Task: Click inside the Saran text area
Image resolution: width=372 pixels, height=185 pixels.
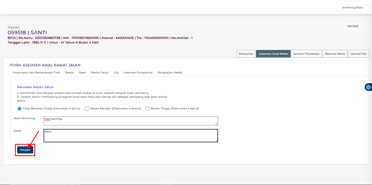Action: coord(131,135)
